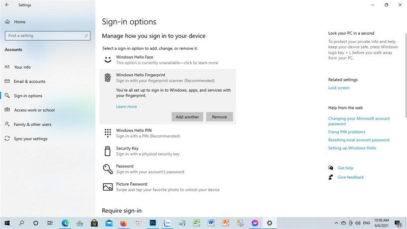Open Resetting local account password link
Image resolution: width=407 pixels, height=229 pixels.
click(359, 140)
